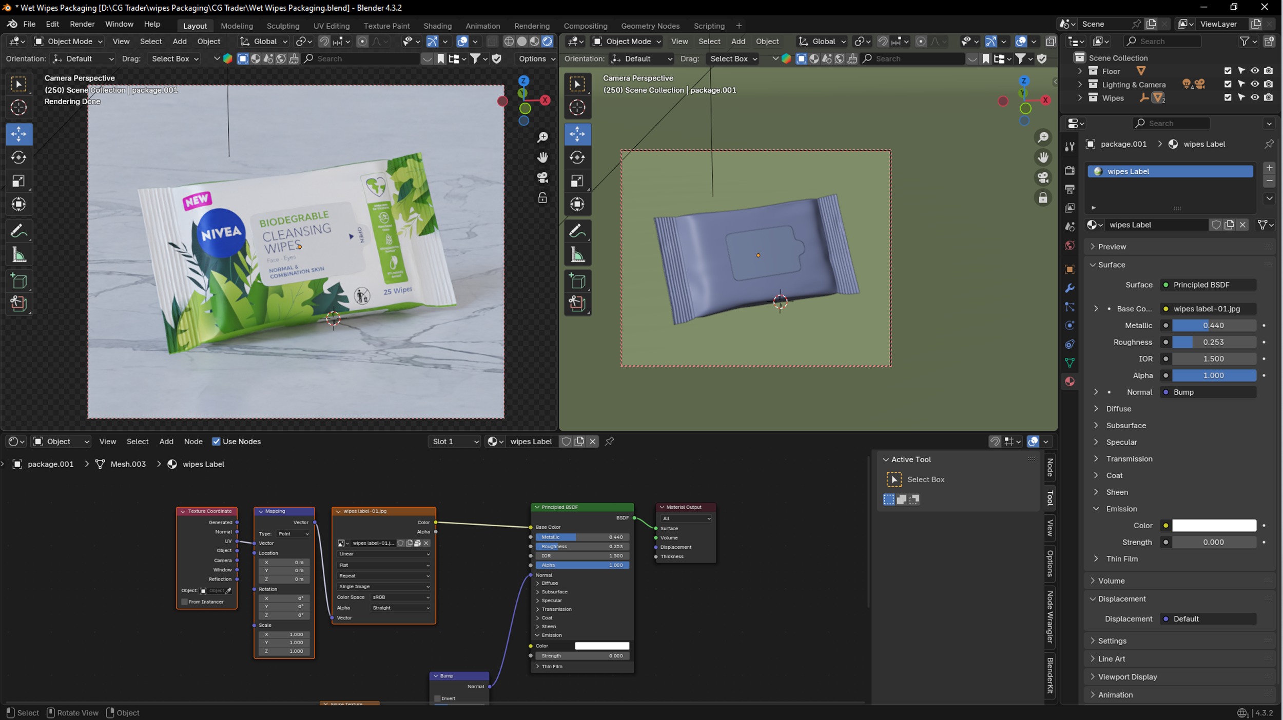Open the World properties tab
Screen dimensions: 1283x720
(x=1070, y=246)
